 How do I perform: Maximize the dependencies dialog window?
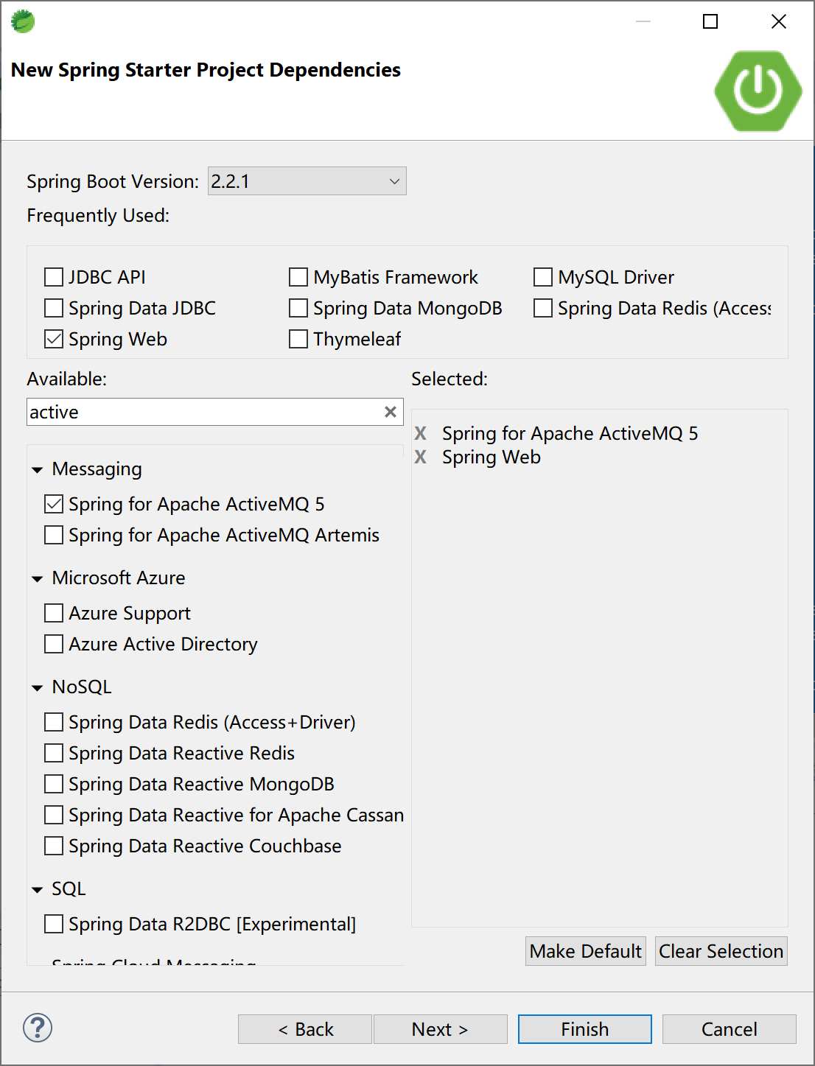[710, 21]
